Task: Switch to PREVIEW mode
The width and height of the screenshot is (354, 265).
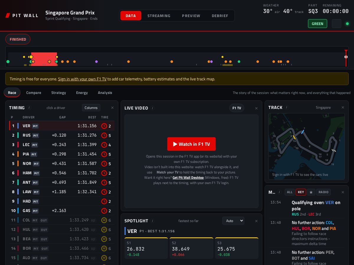Action: (191, 16)
